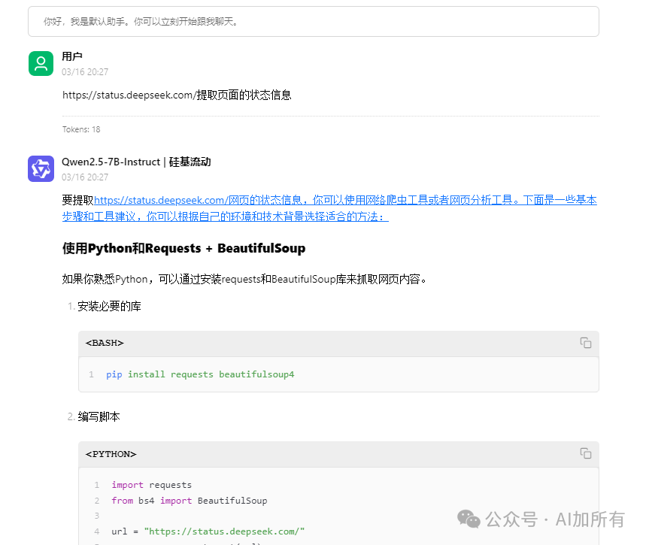
Task: Click the user message timestamp 03/16 20:27
Action: click(85, 72)
